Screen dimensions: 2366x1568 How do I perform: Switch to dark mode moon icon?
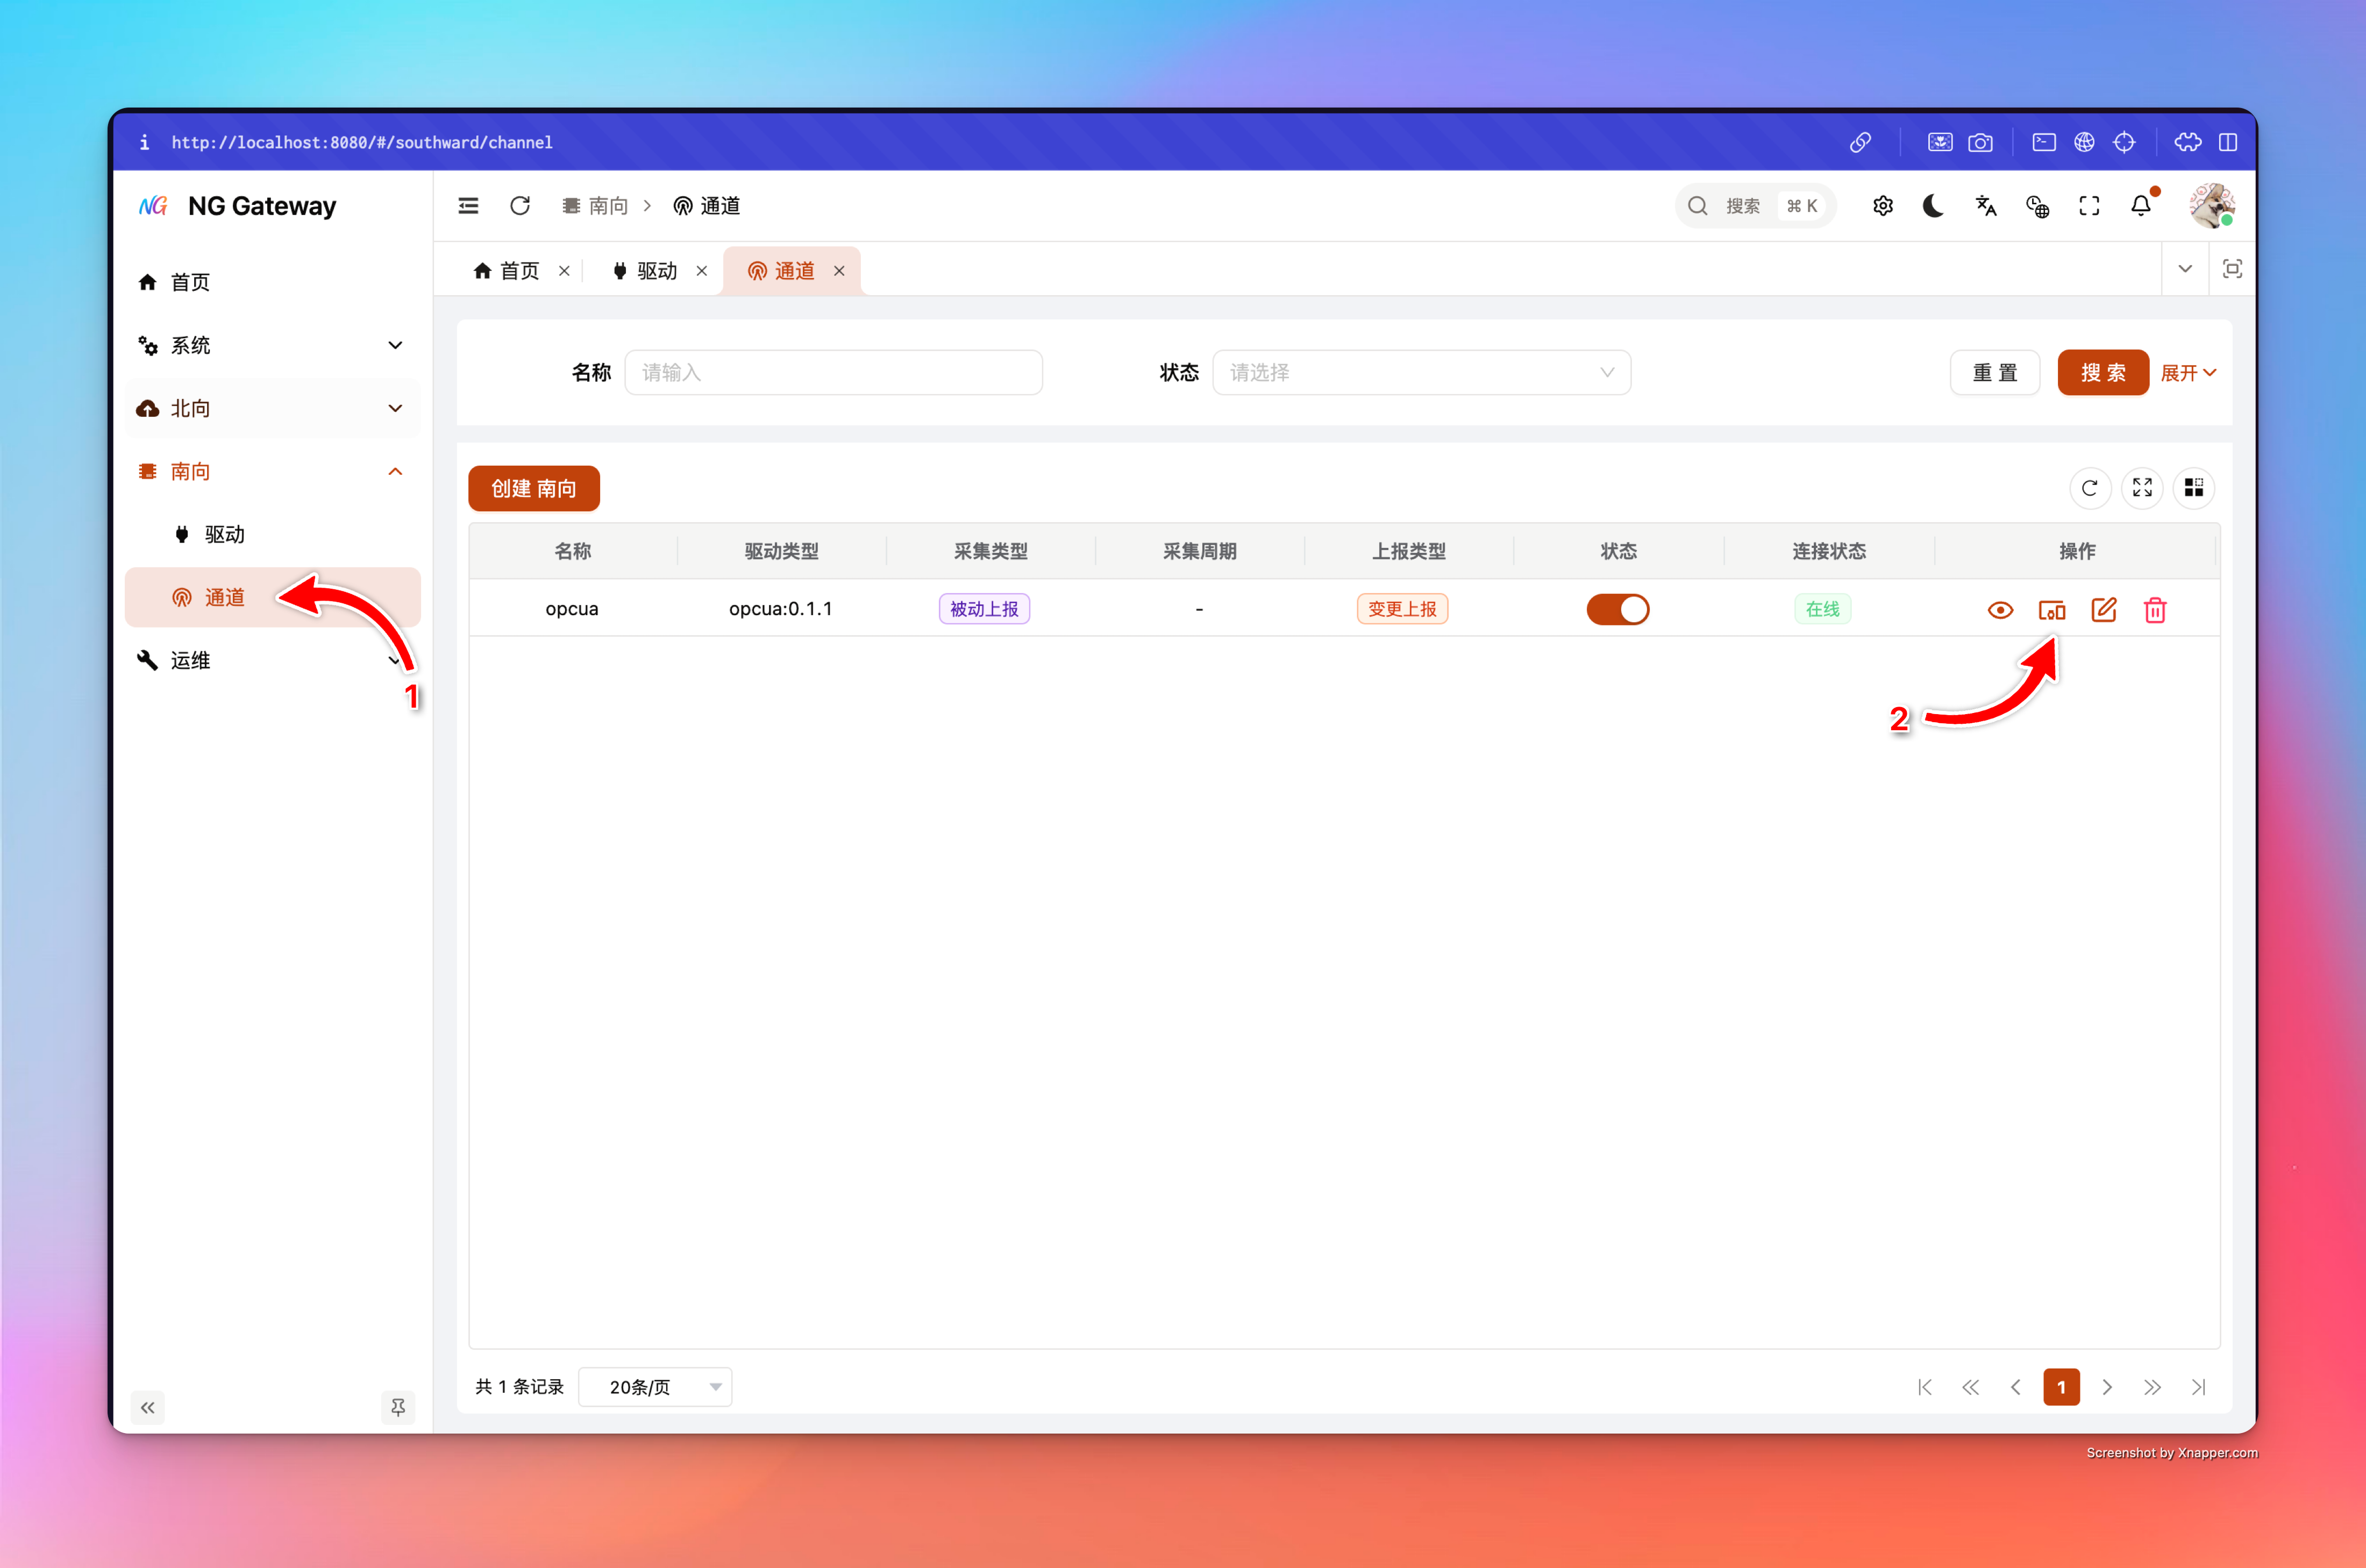pyautogui.click(x=1933, y=206)
